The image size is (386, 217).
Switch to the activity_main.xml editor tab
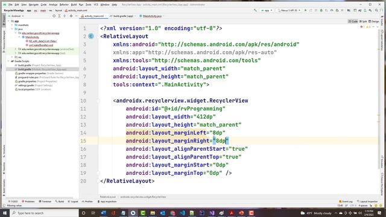93,16
